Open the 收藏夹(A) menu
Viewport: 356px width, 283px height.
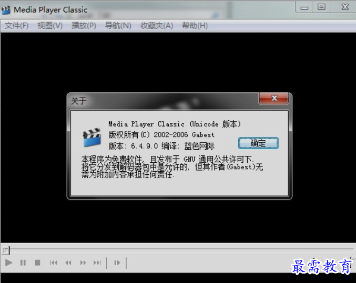pos(157,26)
